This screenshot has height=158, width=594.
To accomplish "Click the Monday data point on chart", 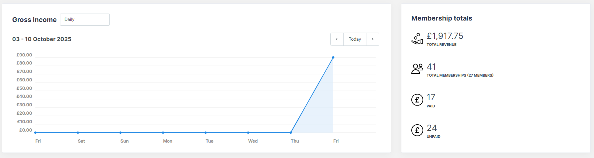I will (163, 132).
